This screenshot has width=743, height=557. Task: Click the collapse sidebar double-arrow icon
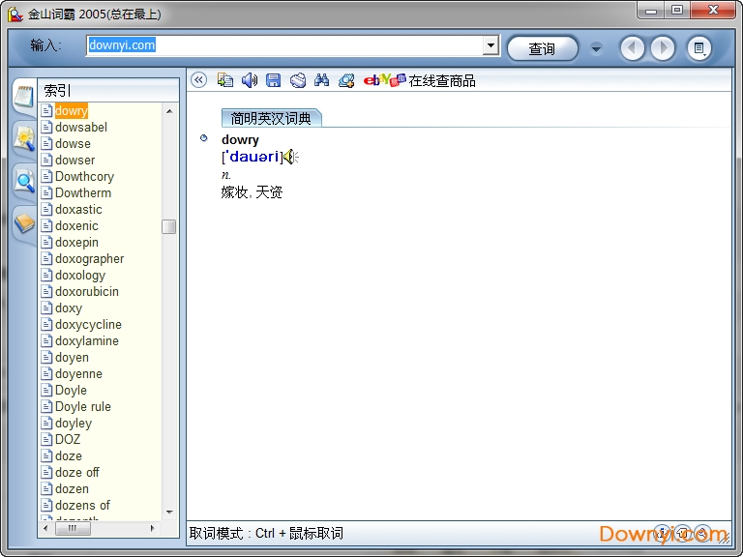click(x=199, y=80)
